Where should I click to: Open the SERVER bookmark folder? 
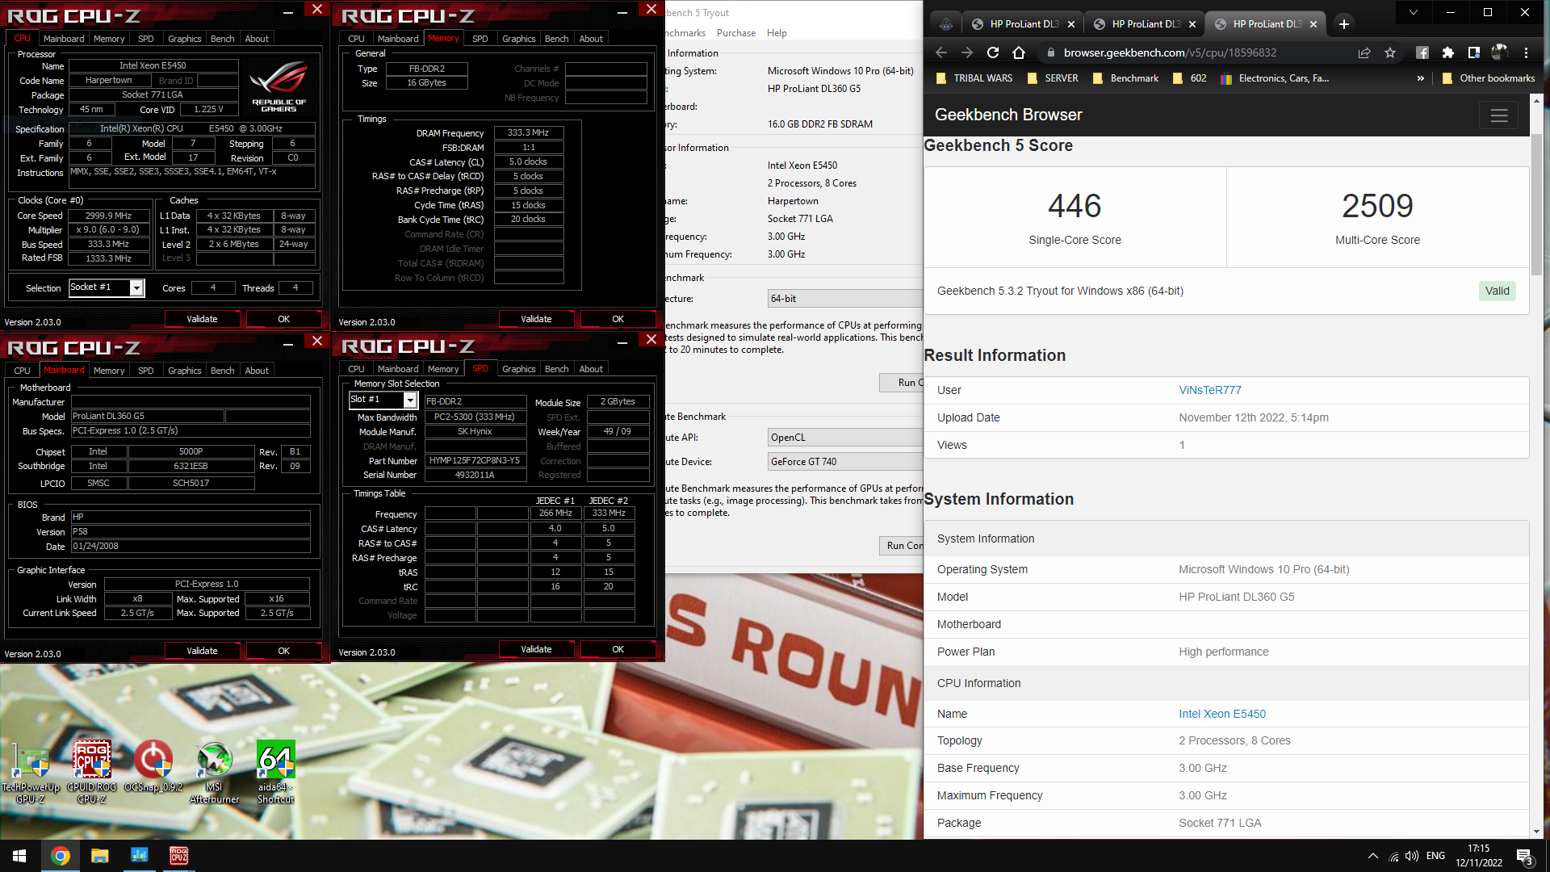coord(1053,78)
